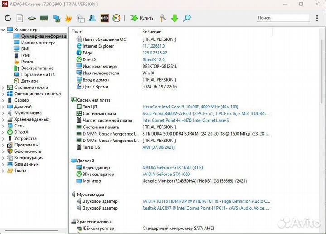326x234 pixels.
Task: Open the Report page icon
Action: 20,18
